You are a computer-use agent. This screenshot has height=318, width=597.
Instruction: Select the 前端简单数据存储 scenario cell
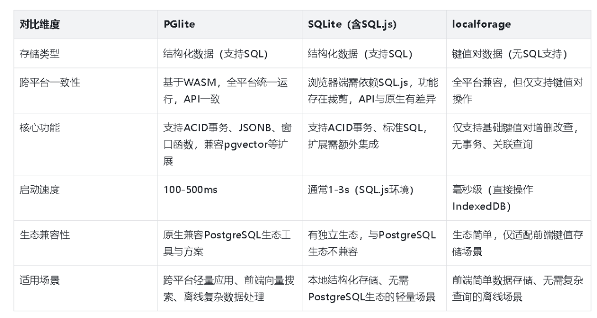click(x=519, y=288)
